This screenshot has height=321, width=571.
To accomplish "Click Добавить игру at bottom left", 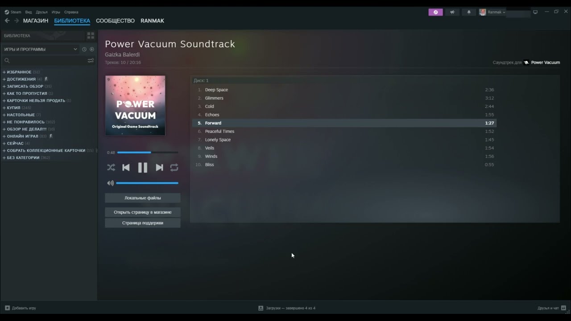I will (x=21, y=308).
